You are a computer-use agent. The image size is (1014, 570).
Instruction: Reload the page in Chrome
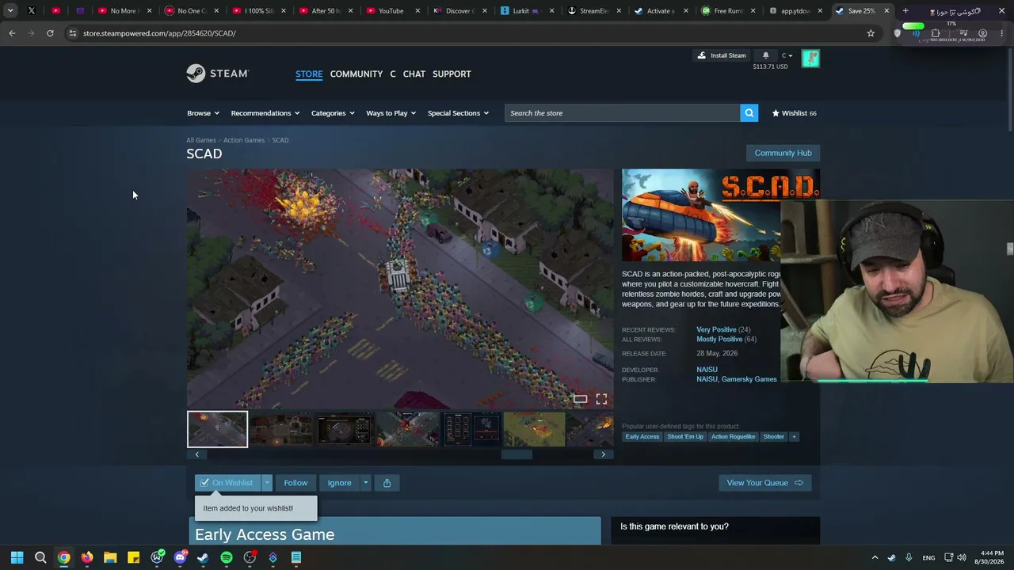pos(50,33)
